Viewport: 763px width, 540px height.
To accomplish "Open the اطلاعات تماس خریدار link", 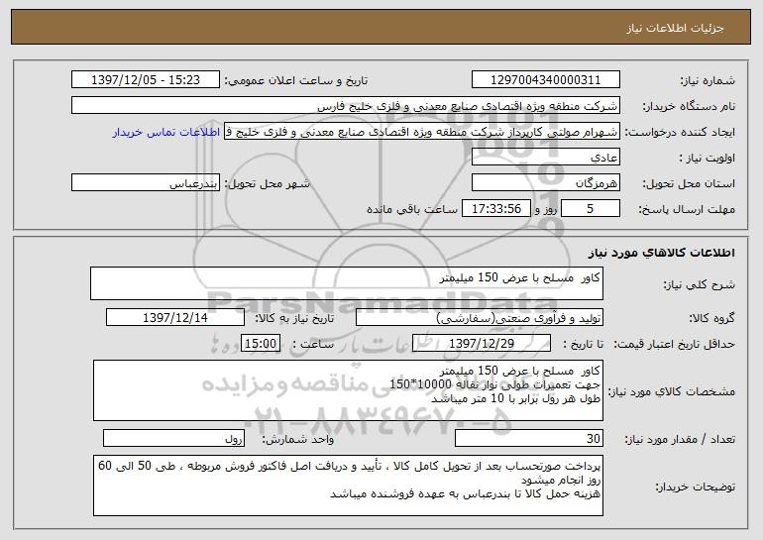I will [166, 132].
